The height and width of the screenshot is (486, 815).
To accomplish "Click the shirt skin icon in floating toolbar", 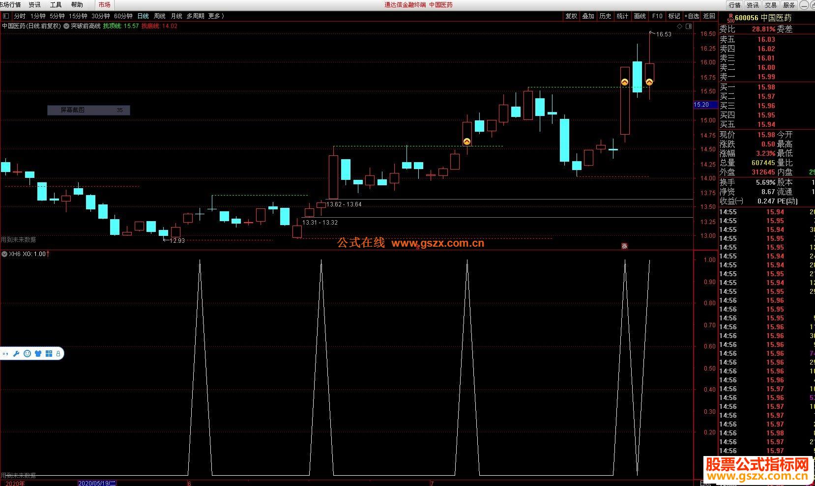I will (x=38, y=353).
